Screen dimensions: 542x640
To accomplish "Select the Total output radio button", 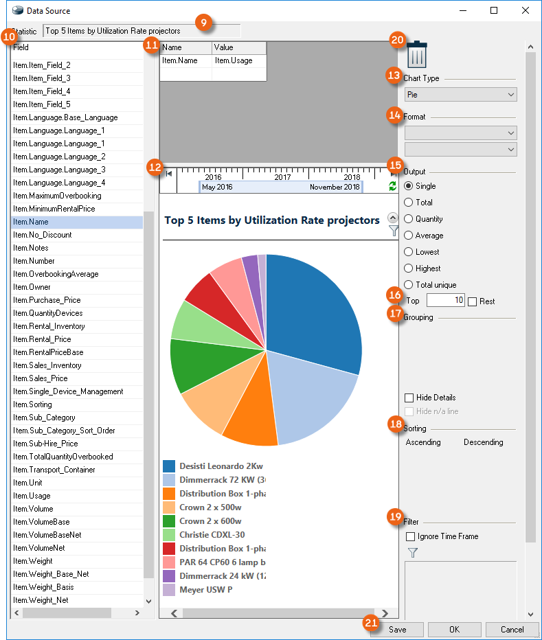I will 409,203.
